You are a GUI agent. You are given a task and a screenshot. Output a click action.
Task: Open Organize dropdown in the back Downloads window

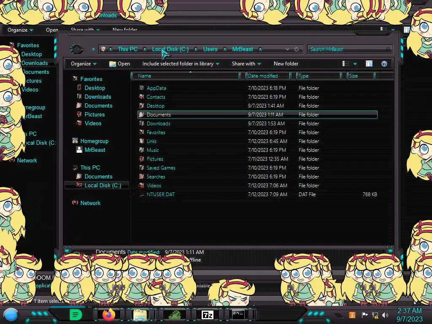click(20, 30)
